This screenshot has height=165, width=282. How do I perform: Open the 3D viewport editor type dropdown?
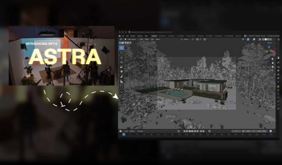(121, 40)
